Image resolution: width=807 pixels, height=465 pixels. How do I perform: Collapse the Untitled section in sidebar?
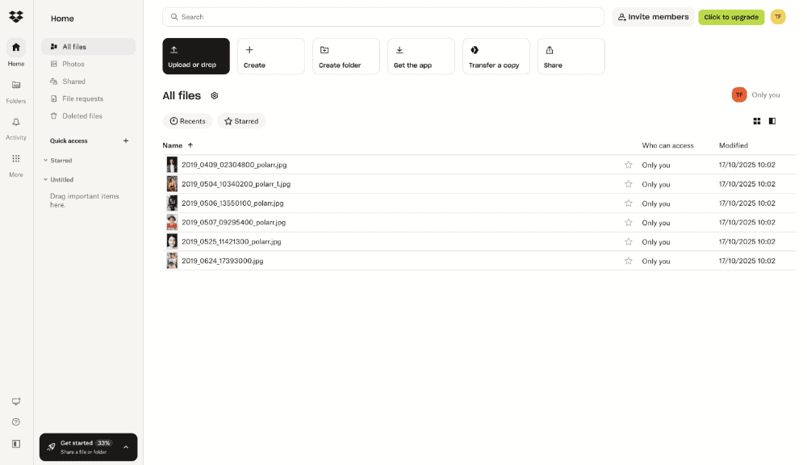pos(46,180)
